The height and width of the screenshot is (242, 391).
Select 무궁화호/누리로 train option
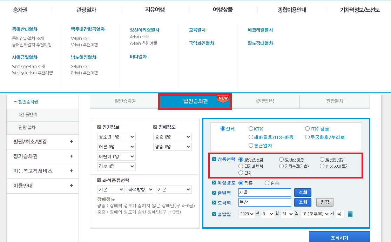[x=307, y=137]
